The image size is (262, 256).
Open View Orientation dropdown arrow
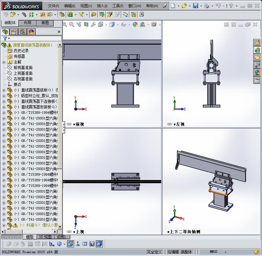tap(106, 25)
